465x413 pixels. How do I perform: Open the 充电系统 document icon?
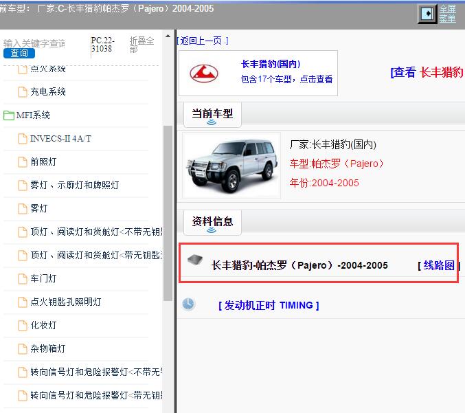pos(23,92)
